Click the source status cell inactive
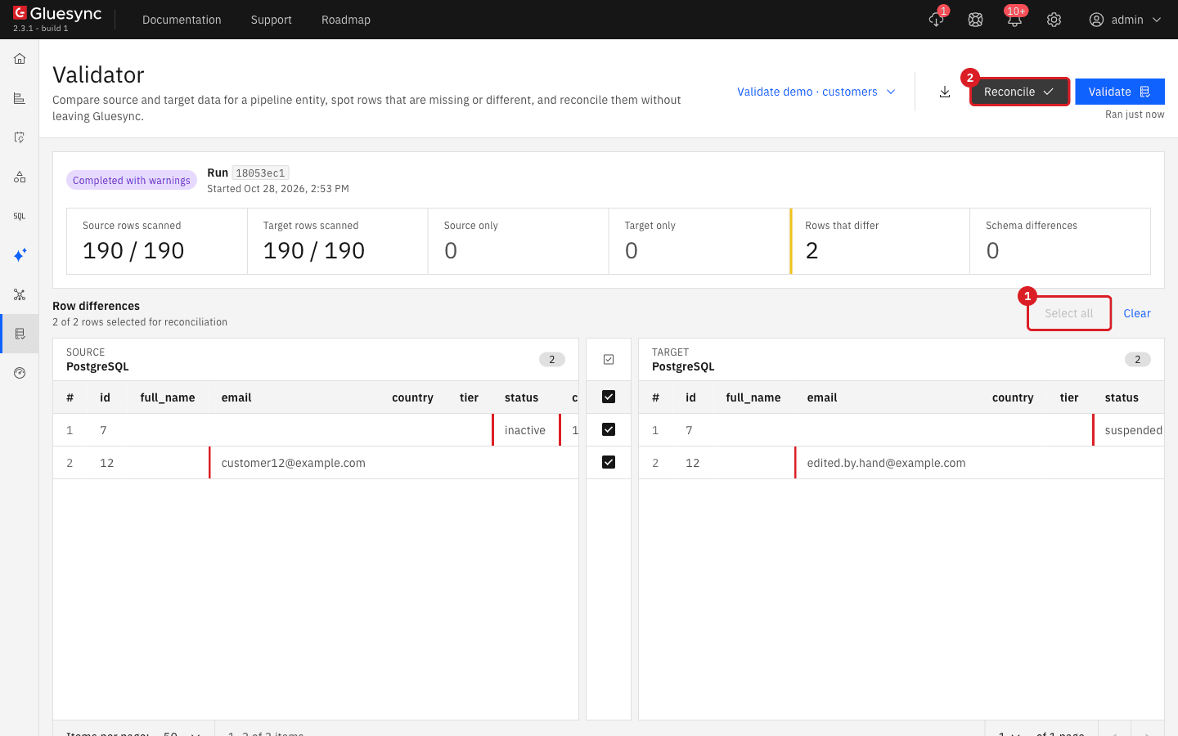The width and height of the screenshot is (1178, 736). tap(525, 430)
